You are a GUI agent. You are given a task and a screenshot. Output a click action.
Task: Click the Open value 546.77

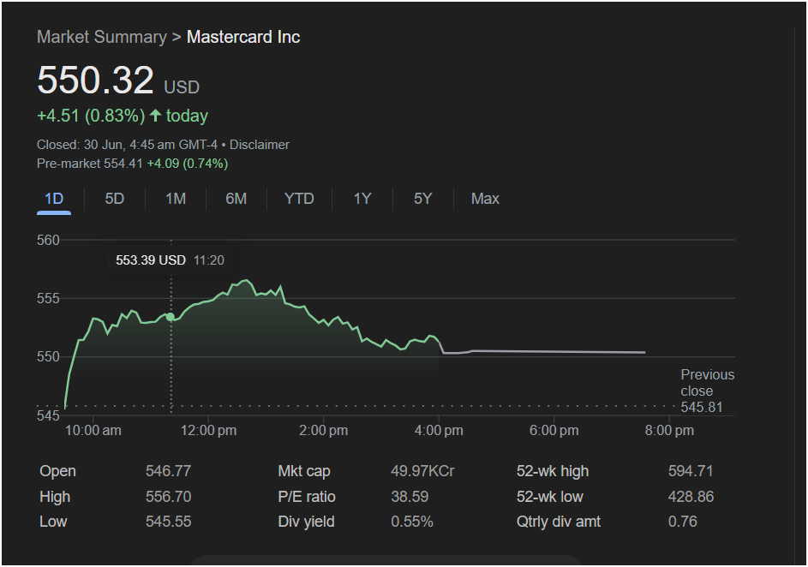pos(169,471)
